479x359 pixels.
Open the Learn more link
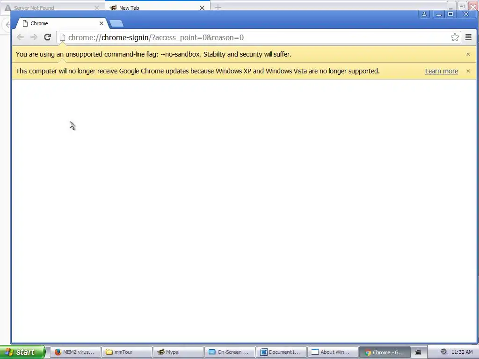coord(442,71)
